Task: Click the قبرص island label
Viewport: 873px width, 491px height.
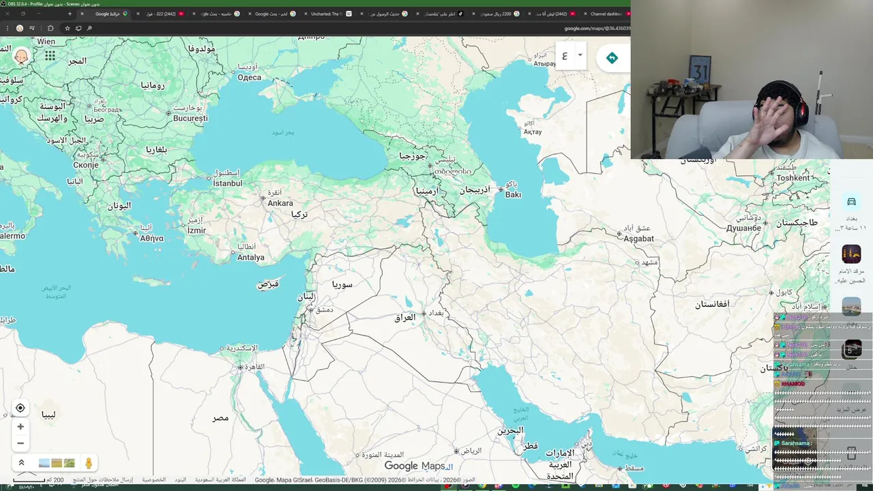Action: click(268, 284)
